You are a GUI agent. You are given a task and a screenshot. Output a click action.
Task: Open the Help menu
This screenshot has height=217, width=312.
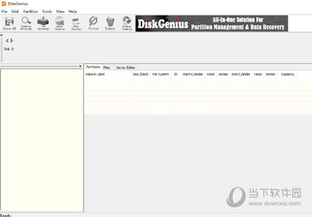tap(73, 11)
